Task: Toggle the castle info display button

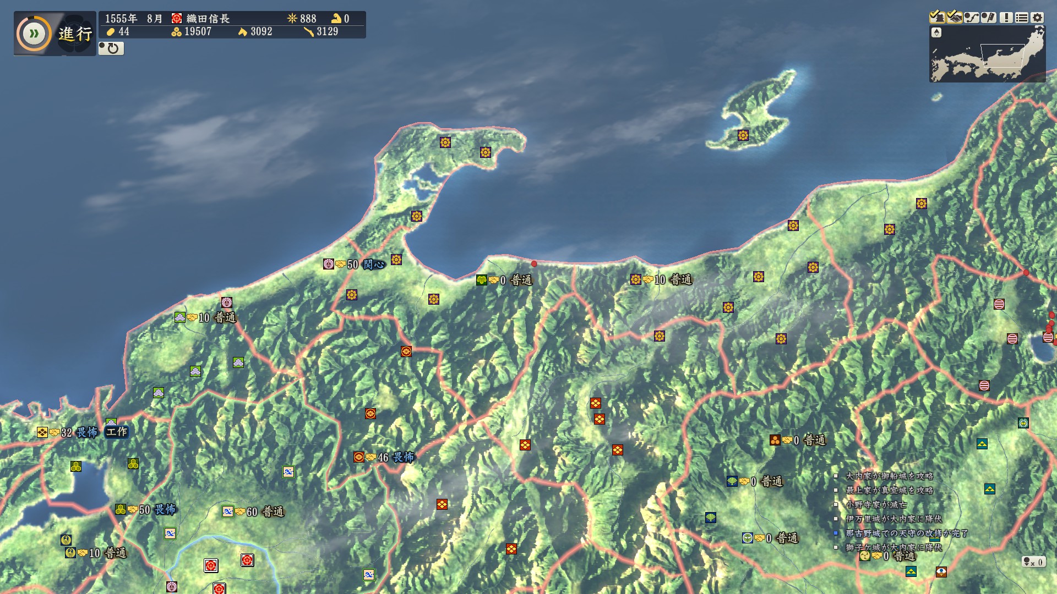Action: [x=937, y=18]
